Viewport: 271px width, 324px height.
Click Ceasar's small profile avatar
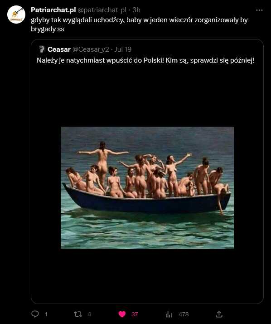[x=42, y=49]
